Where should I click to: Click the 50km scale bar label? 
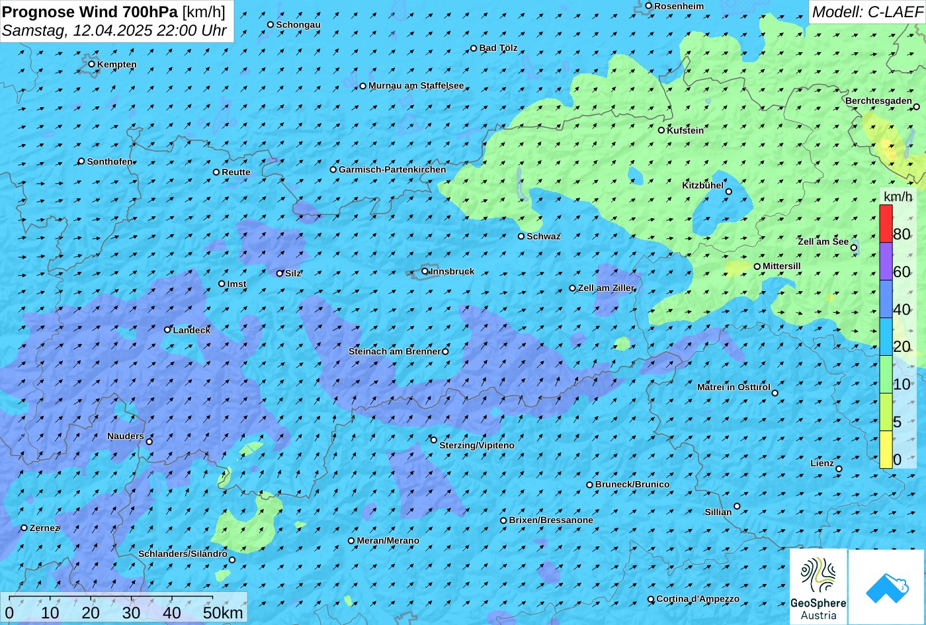(x=223, y=612)
